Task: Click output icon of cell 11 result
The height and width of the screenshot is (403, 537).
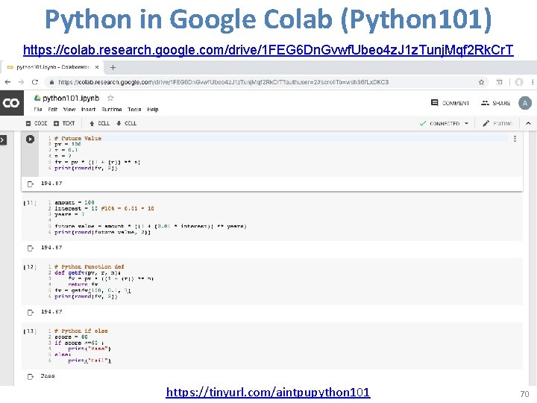Action: coord(31,248)
